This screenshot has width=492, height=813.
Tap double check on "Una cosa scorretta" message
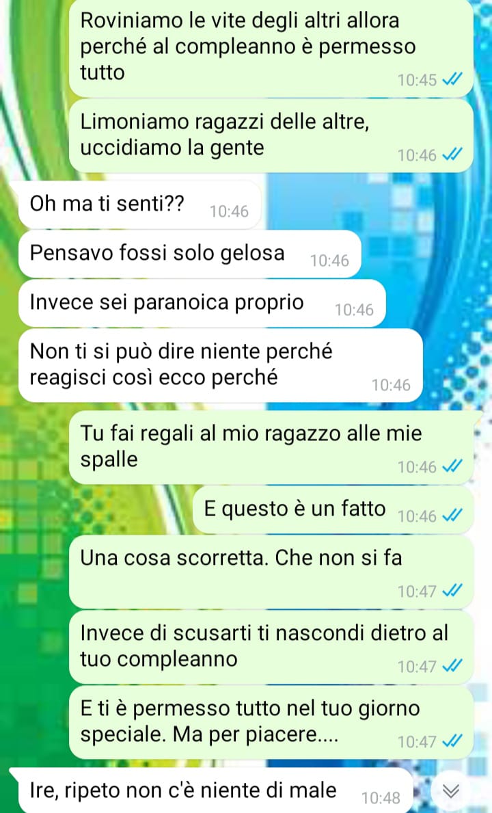[x=452, y=591]
